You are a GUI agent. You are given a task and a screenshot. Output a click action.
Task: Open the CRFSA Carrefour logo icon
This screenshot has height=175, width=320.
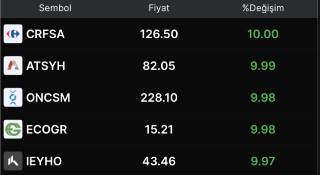click(x=13, y=34)
